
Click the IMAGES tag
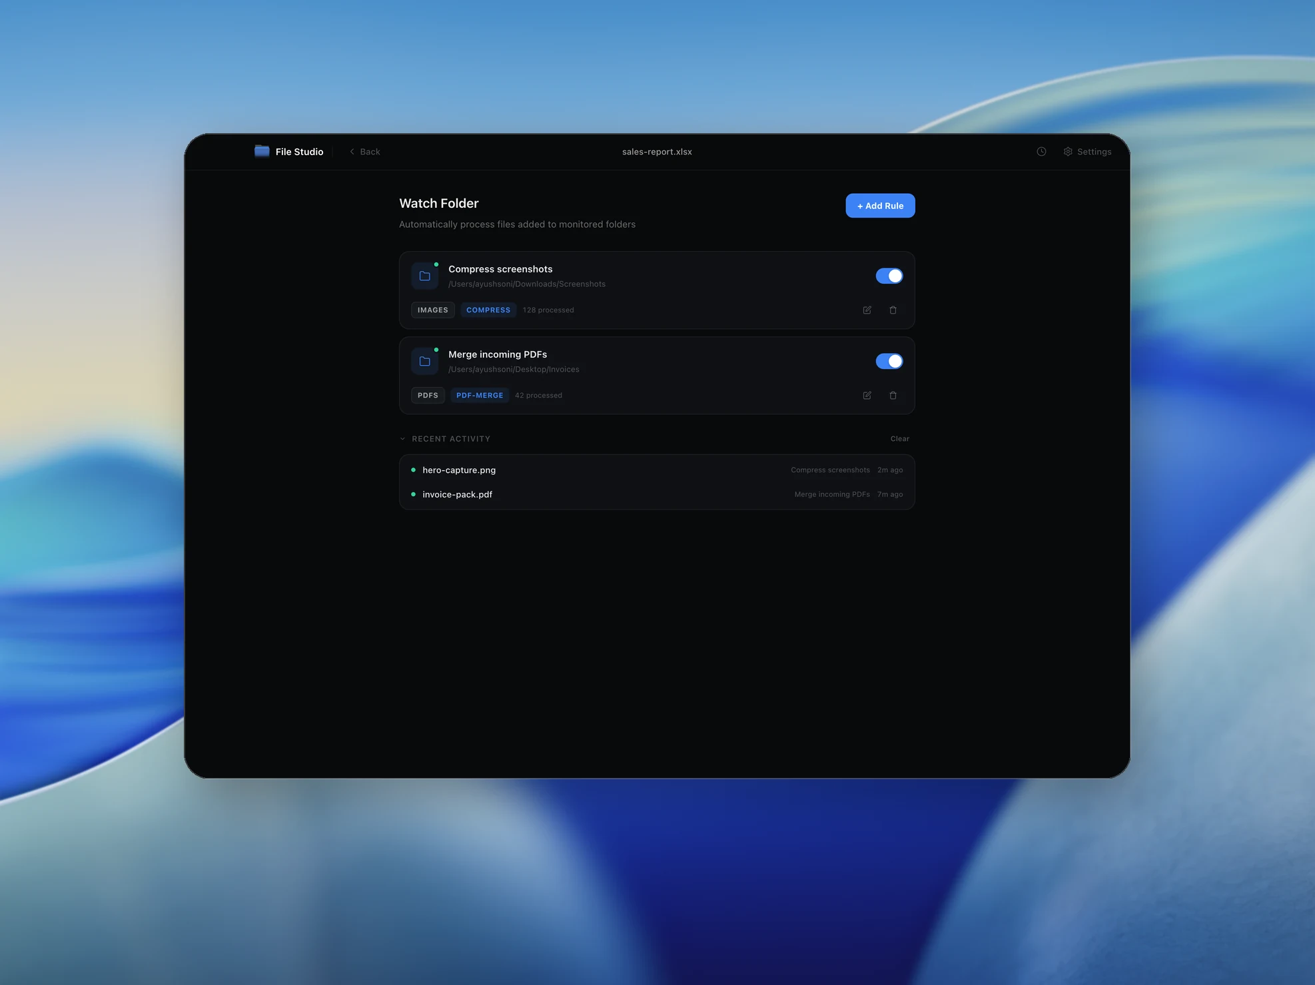[433, 310]
